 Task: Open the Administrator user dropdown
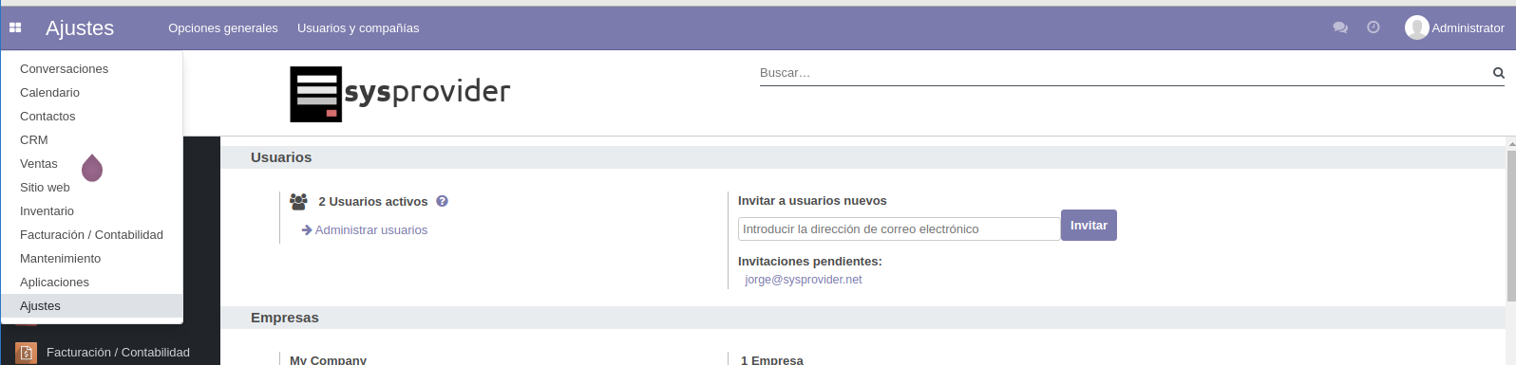click(x=1455, y=27)
